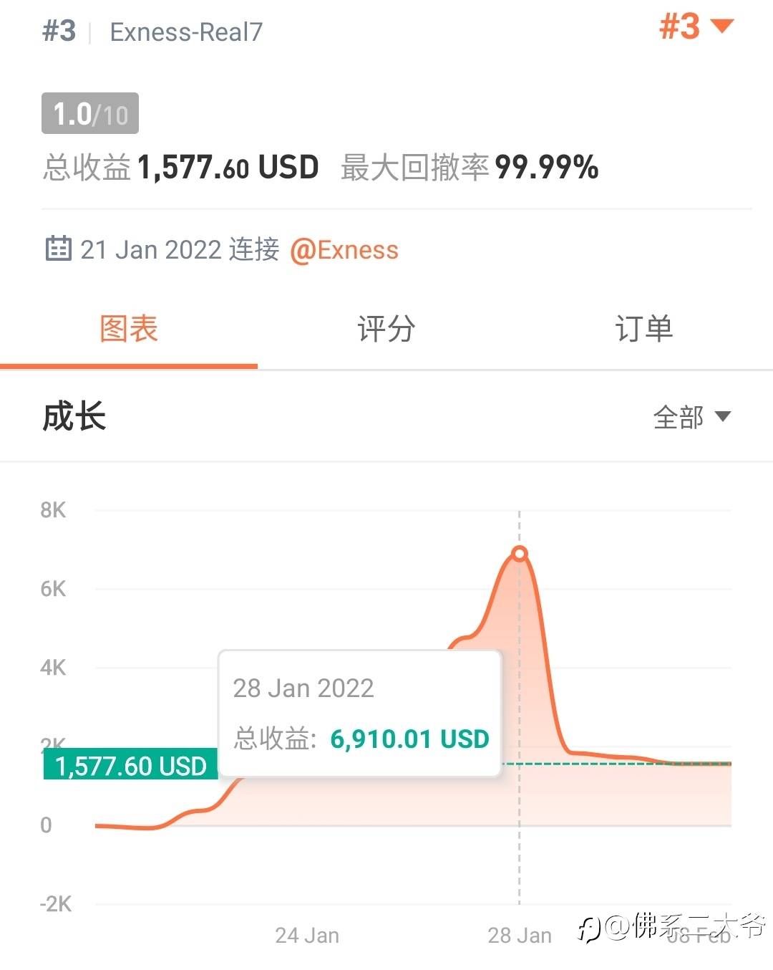Switch to the 订单 tab
The image size is (773, 970).
[644, 329]
